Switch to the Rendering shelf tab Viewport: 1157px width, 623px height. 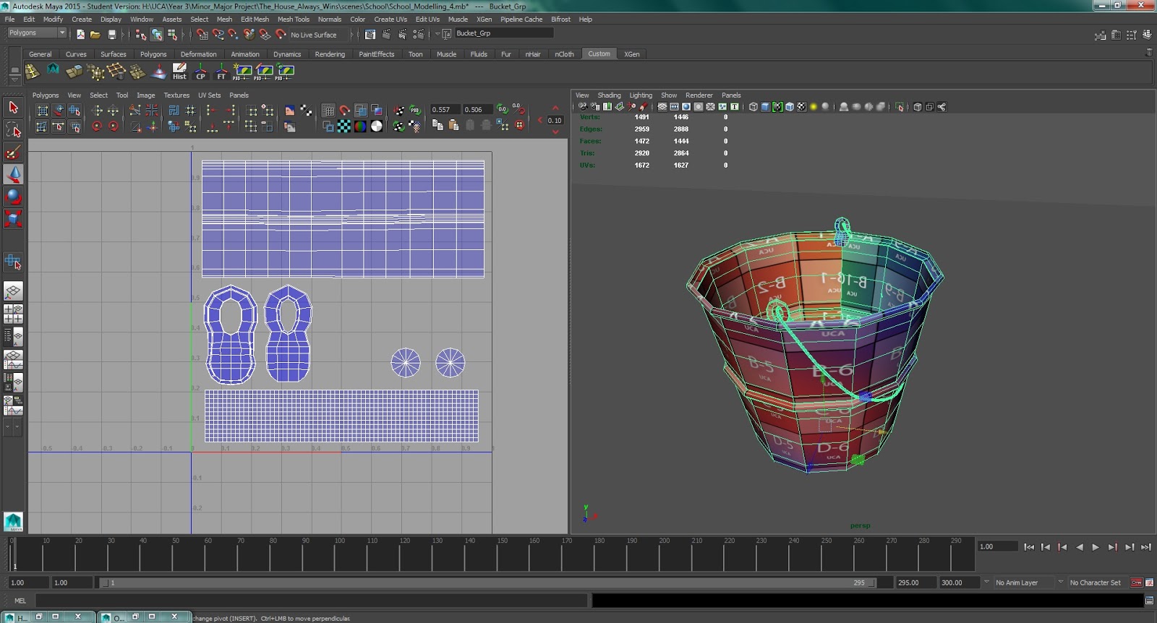click(330, 54)
